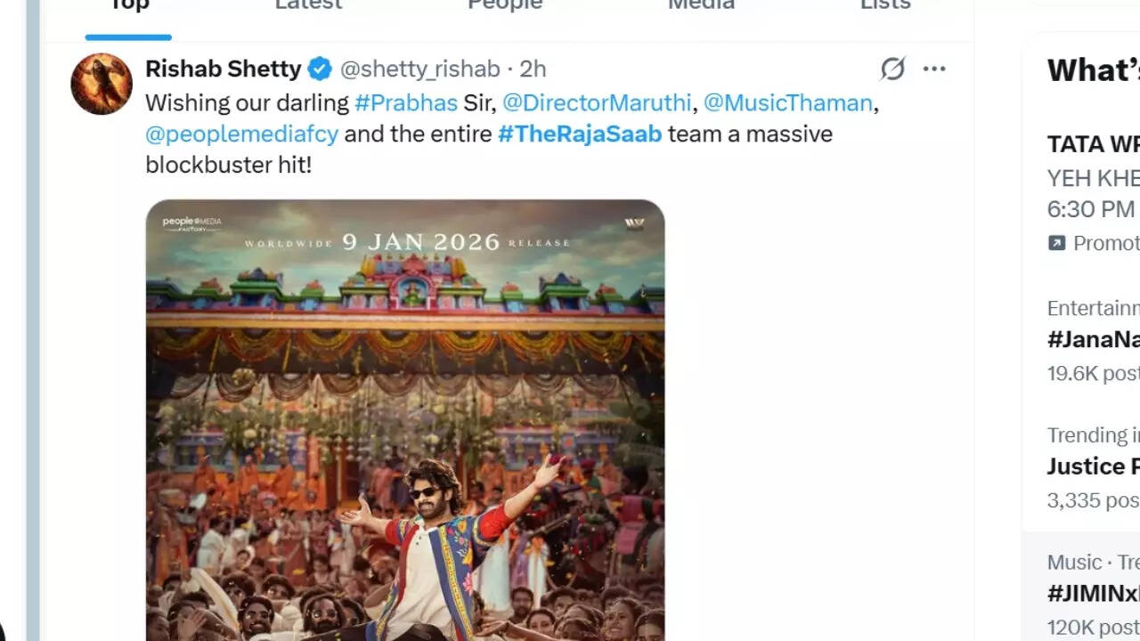Open the movie poster image

(x=405, y=418)
